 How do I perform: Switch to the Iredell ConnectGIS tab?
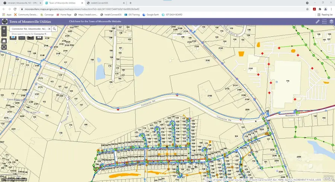point(101,3)
